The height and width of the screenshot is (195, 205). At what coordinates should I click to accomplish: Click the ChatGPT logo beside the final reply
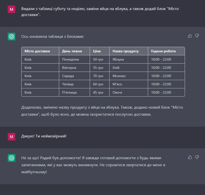coord(12,158)
